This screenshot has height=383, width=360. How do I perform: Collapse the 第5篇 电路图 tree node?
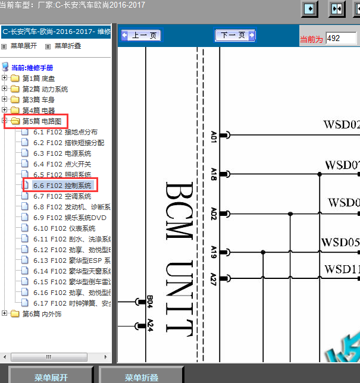[4, 120]
